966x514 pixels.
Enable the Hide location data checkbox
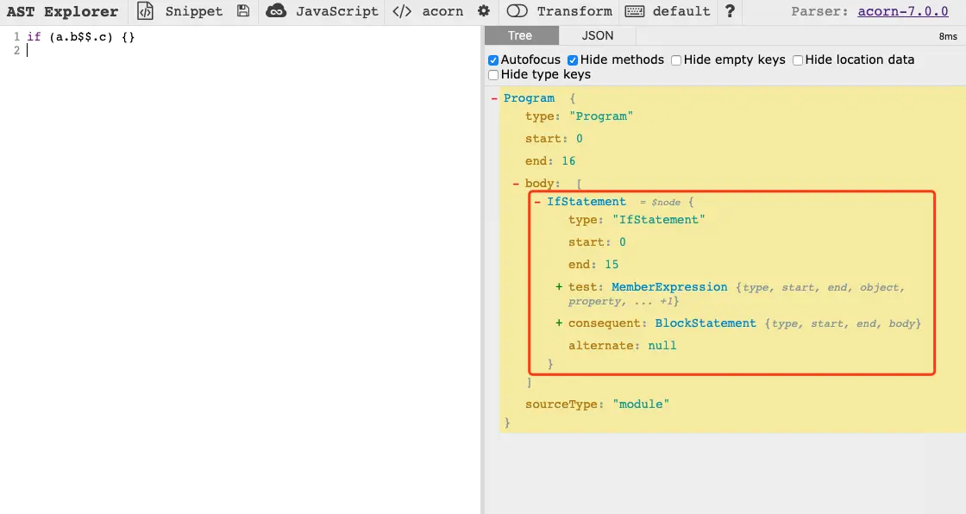click(797, 60)
